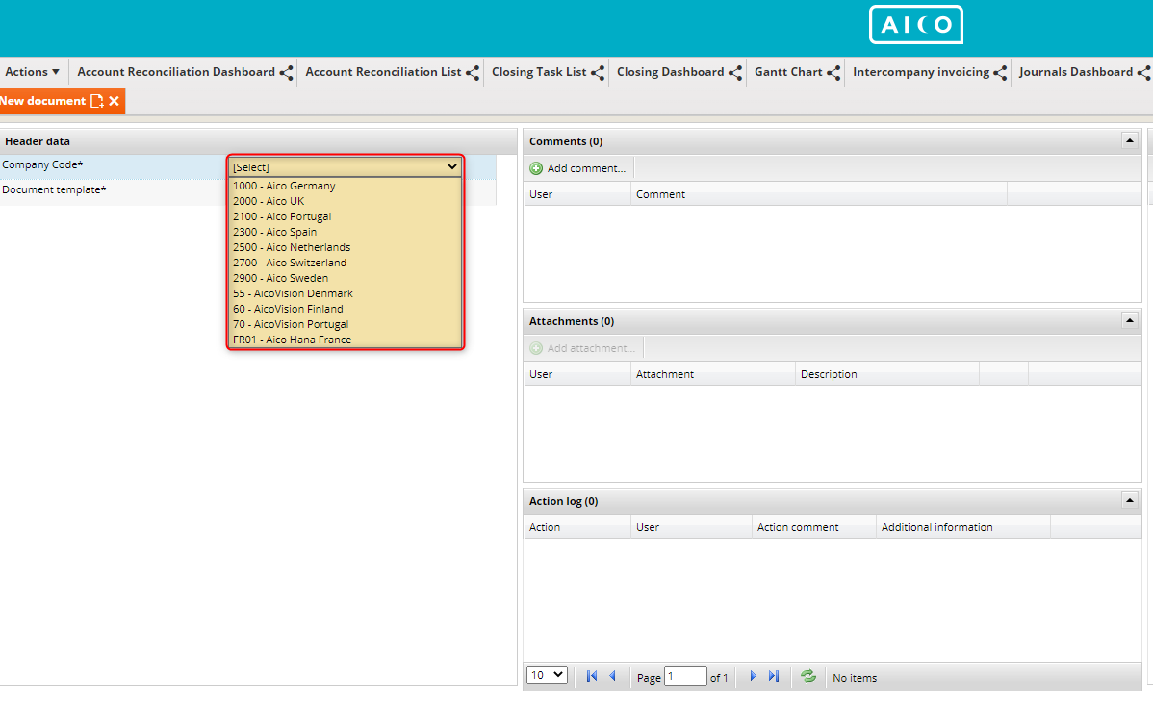Click the share icon next to Account Reconciliation List
The width and height of the screenshot is (1153, 705).
click(x=473, y=73)
